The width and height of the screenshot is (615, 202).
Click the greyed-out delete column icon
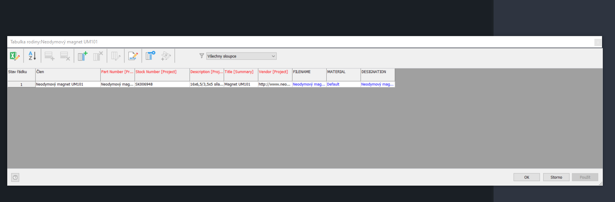[98, 56]
